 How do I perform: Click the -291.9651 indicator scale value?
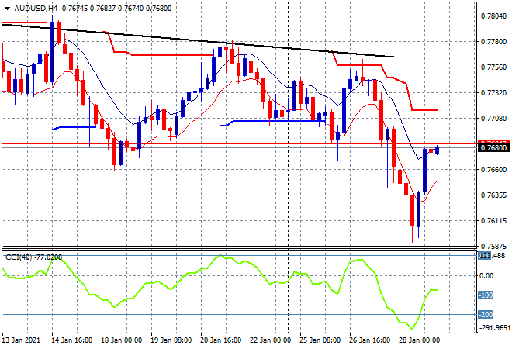(494, 328)
